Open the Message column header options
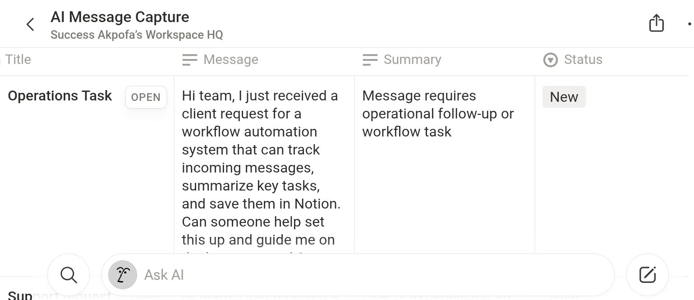Screen dimensions: 694x300 coord(231,60)
